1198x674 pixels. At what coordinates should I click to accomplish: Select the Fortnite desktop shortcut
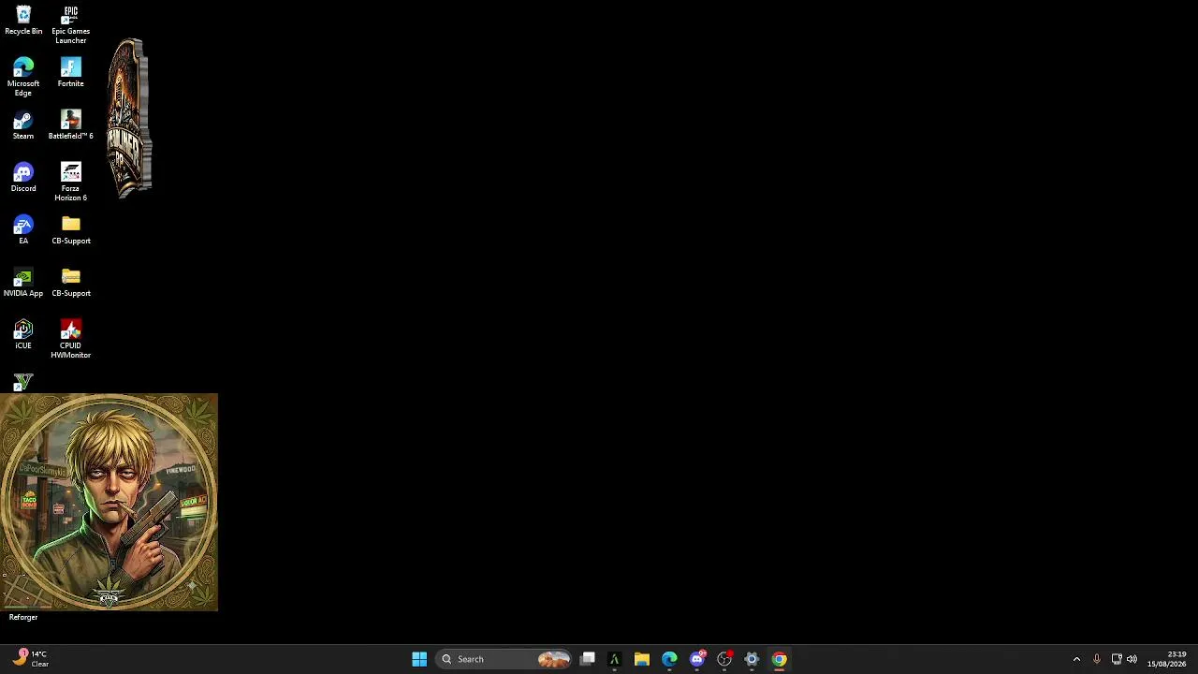tap(70, 73)
